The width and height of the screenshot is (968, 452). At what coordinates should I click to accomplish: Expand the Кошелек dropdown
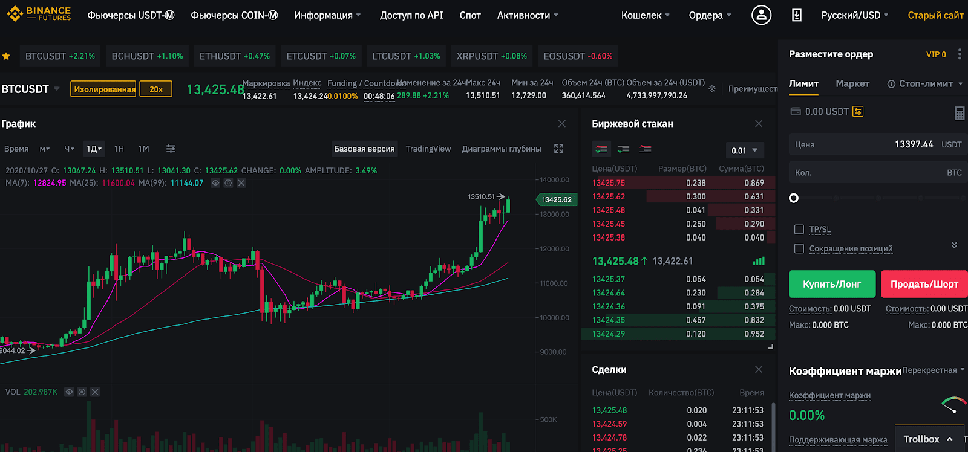pyautogui.click(x=646, y=15)
